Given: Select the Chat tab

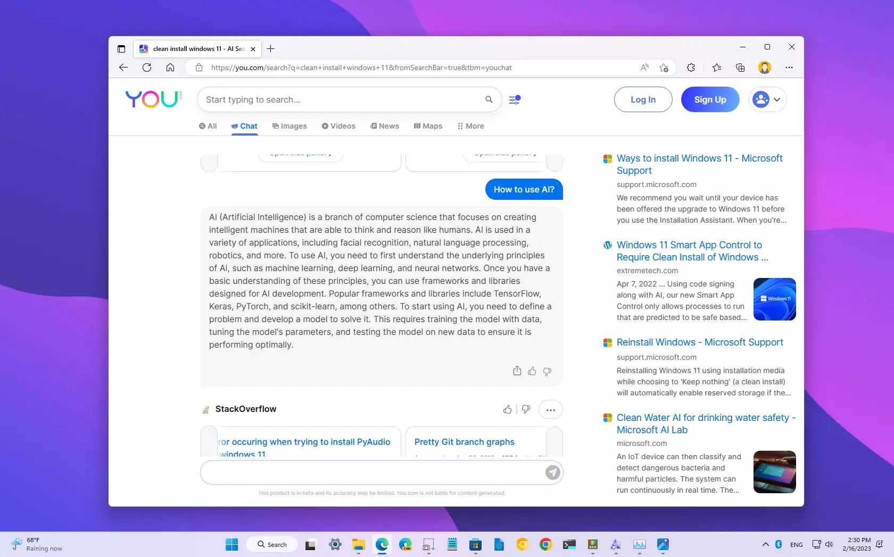Looking at the screenshot, I should pos(244,126).
